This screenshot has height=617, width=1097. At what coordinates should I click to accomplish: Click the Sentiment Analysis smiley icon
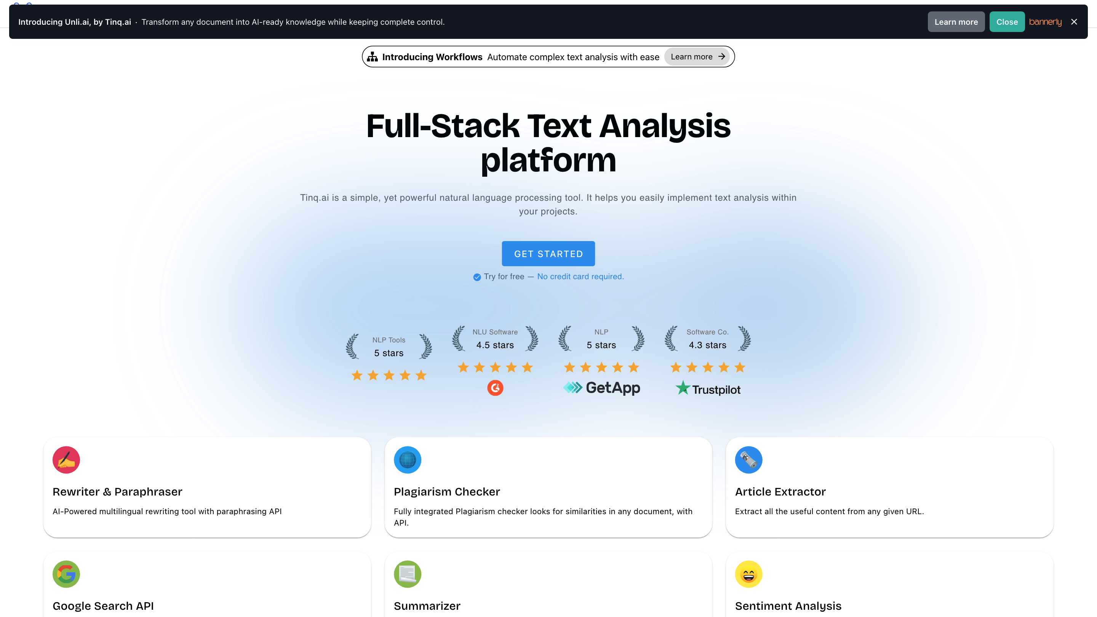point(748,574)
